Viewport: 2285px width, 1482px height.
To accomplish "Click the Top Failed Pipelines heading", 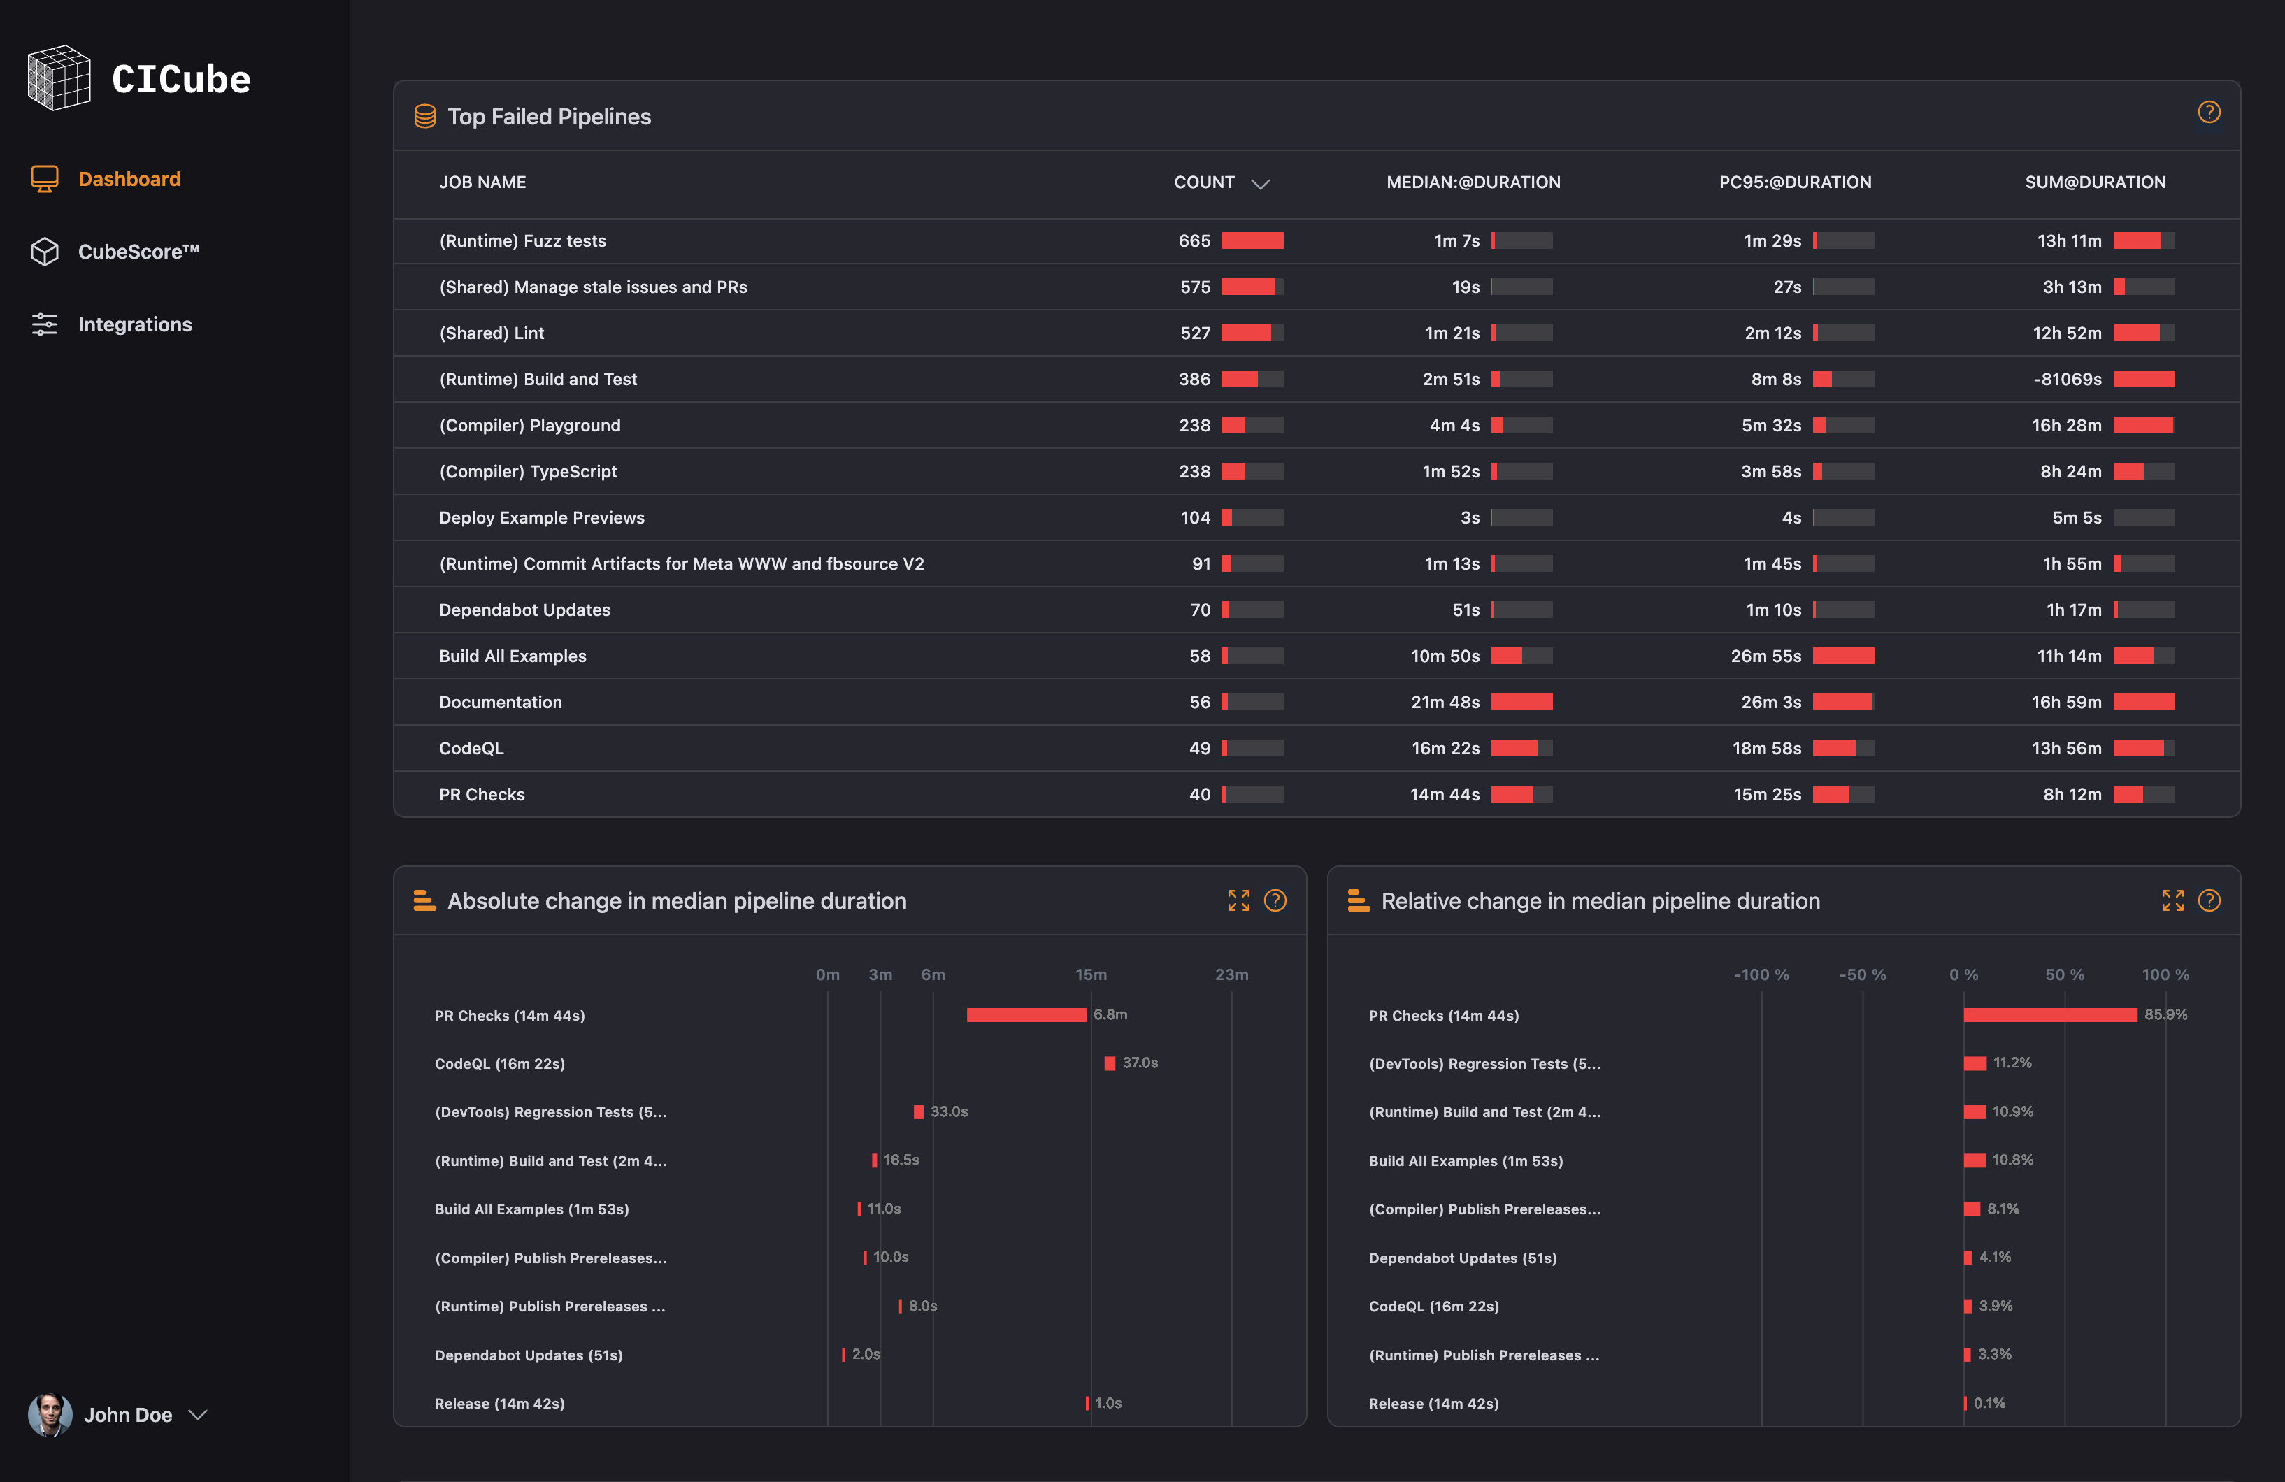I will [549, 116].
